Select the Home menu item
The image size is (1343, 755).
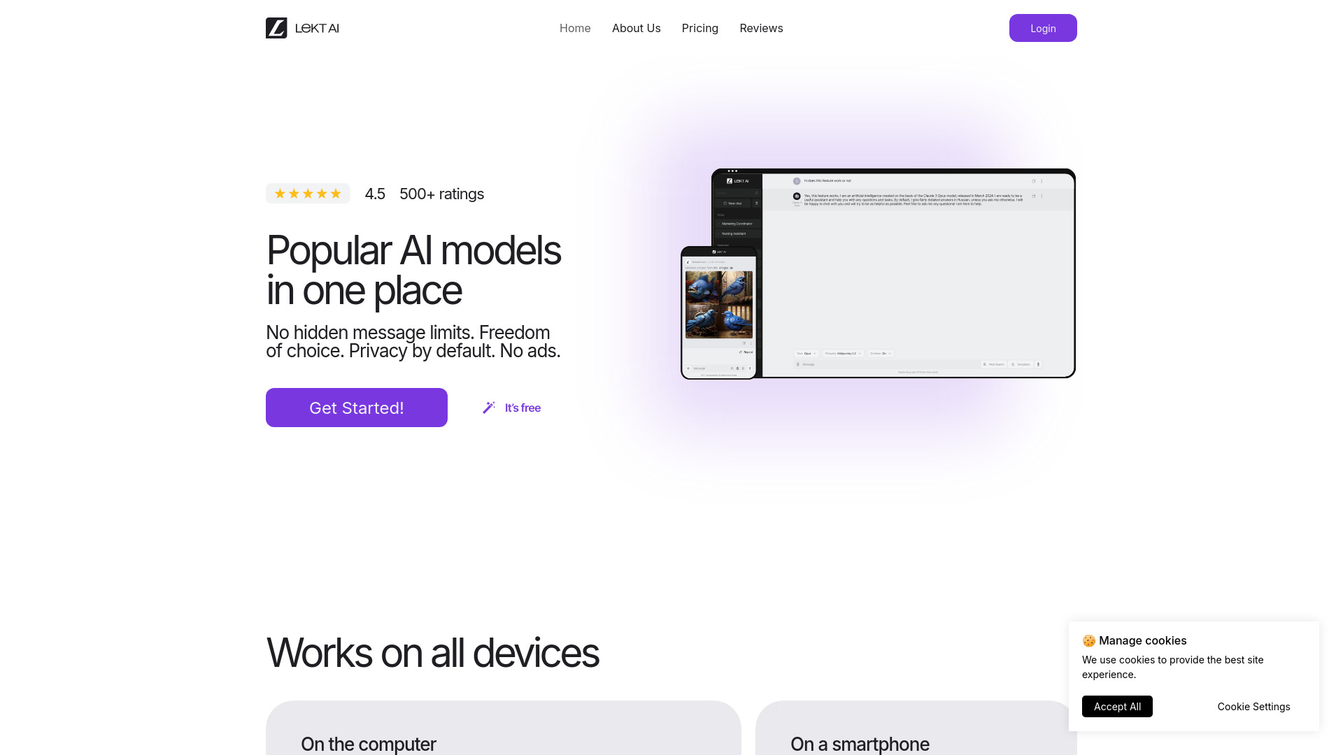[575, 28]
